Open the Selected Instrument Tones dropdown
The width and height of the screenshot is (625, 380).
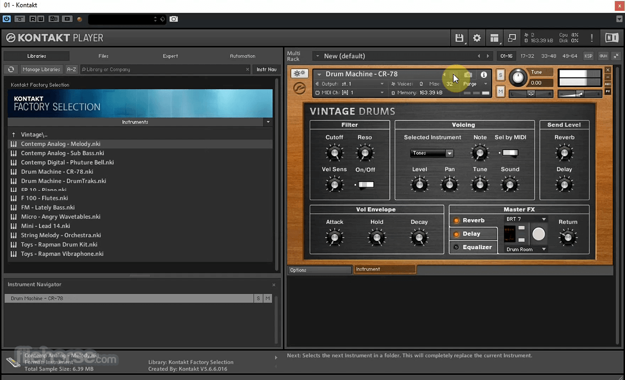[432, 153]
